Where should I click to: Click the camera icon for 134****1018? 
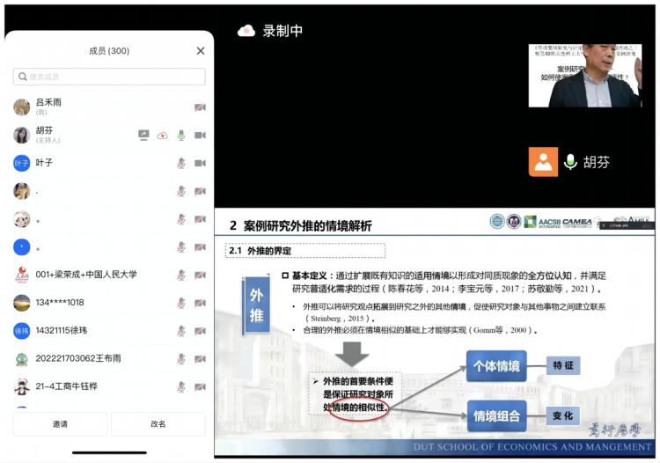[x=200, y=303]
